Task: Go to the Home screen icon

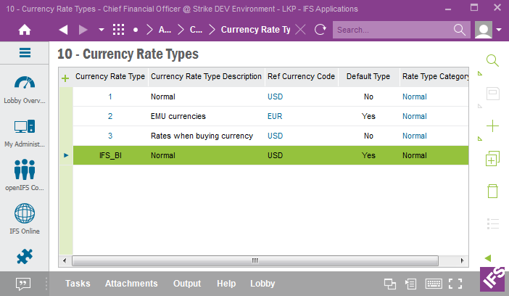Action: (24, 30)
